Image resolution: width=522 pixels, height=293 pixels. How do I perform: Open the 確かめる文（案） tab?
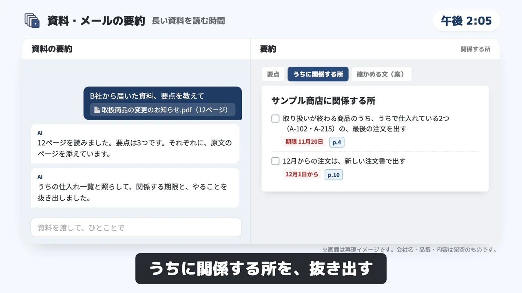[381, 74]
